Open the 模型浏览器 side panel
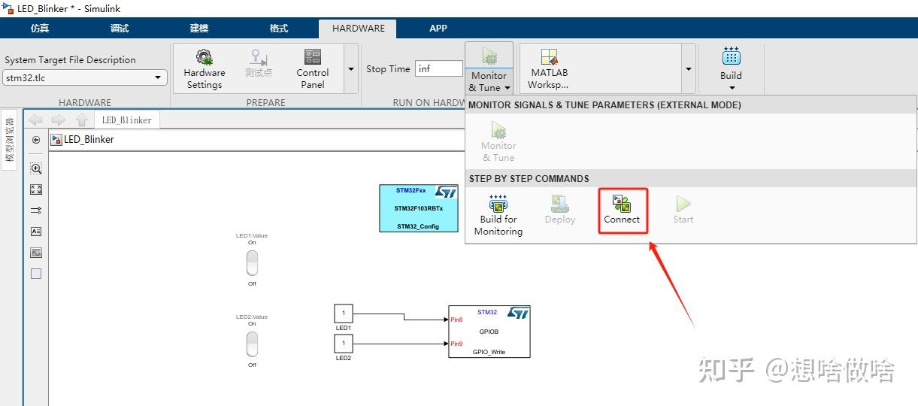The width and height of the screenshot is (918, 406). [x=10, y=140]
